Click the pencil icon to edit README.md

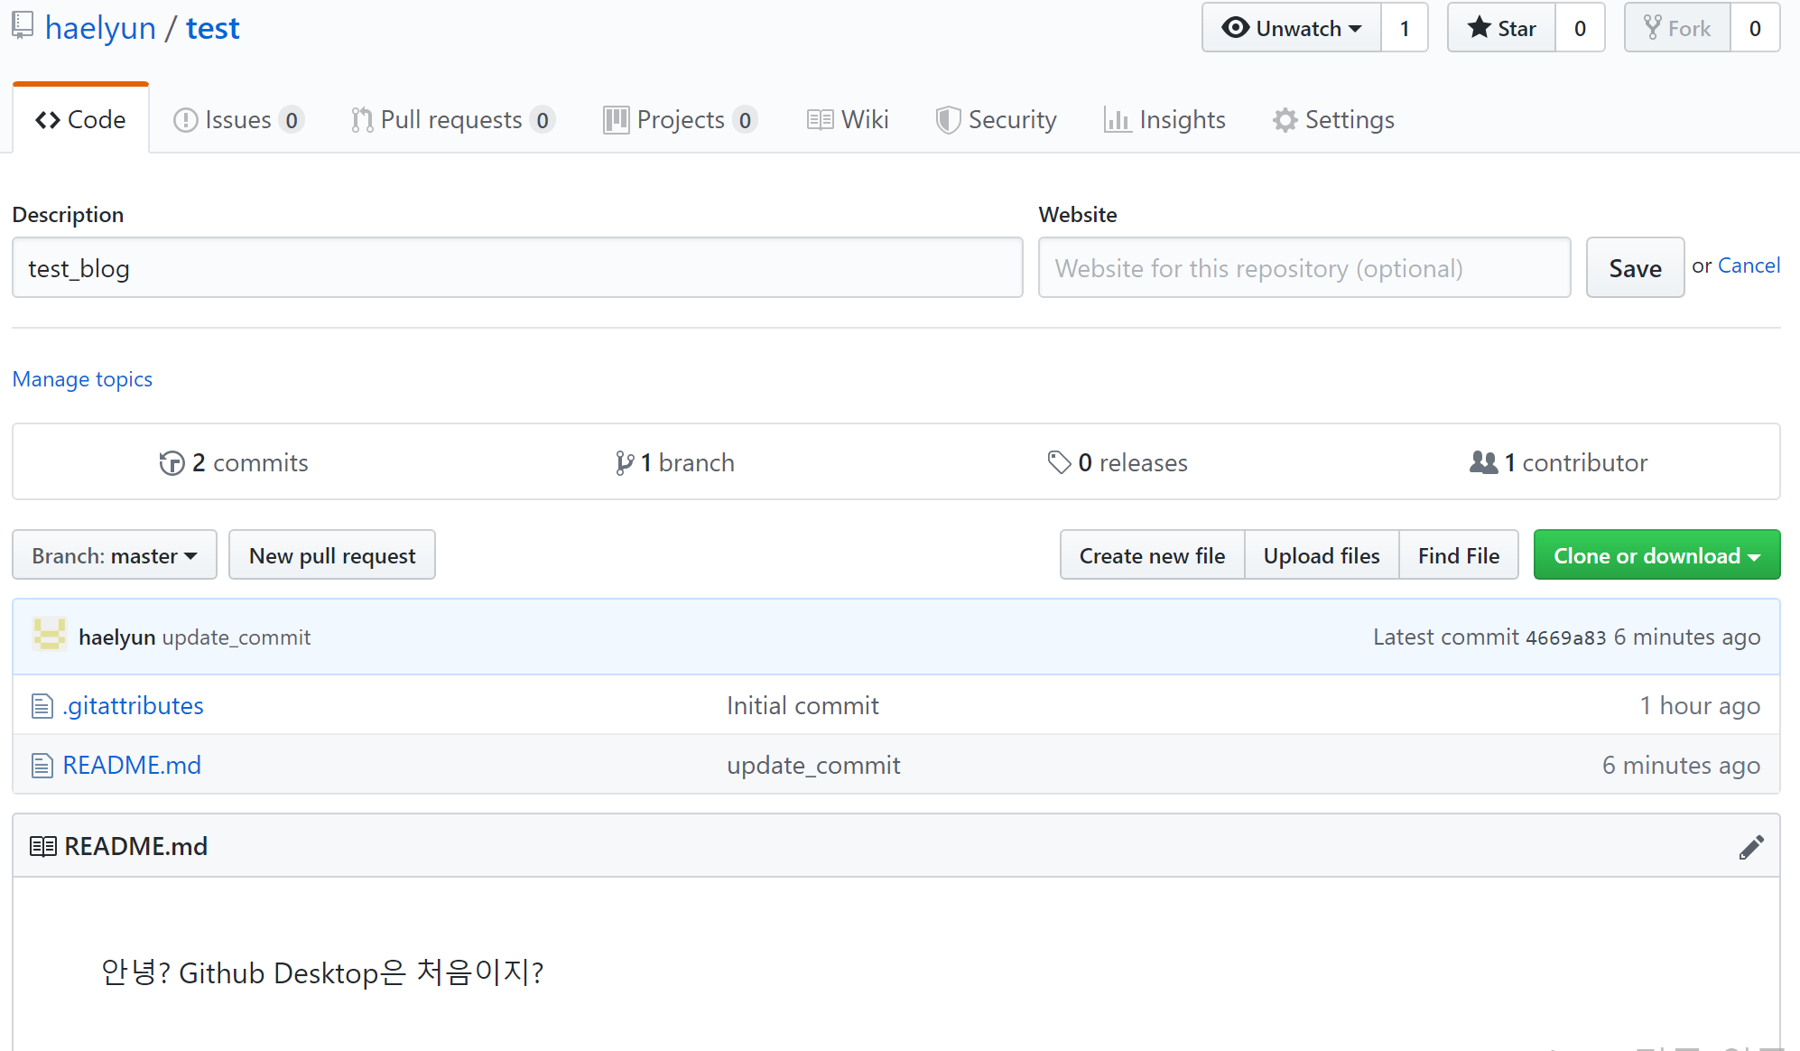pos(1751,847)
